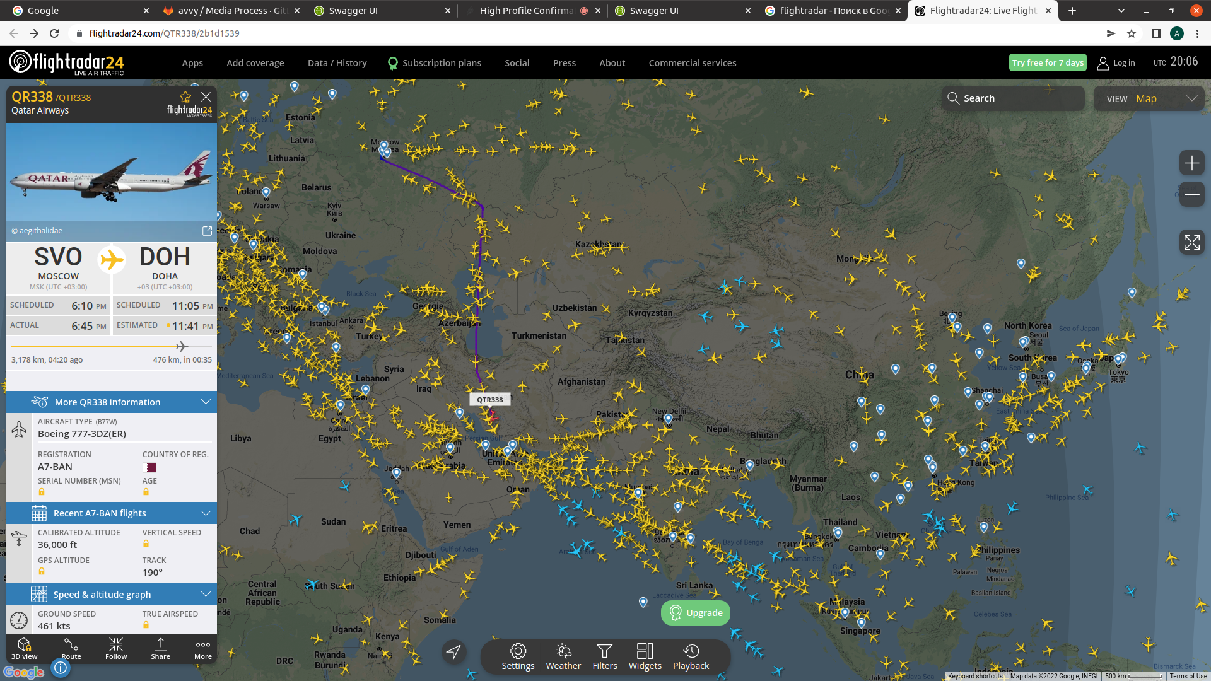
Task: Open Commercial services menu
Action: [693, 63]
